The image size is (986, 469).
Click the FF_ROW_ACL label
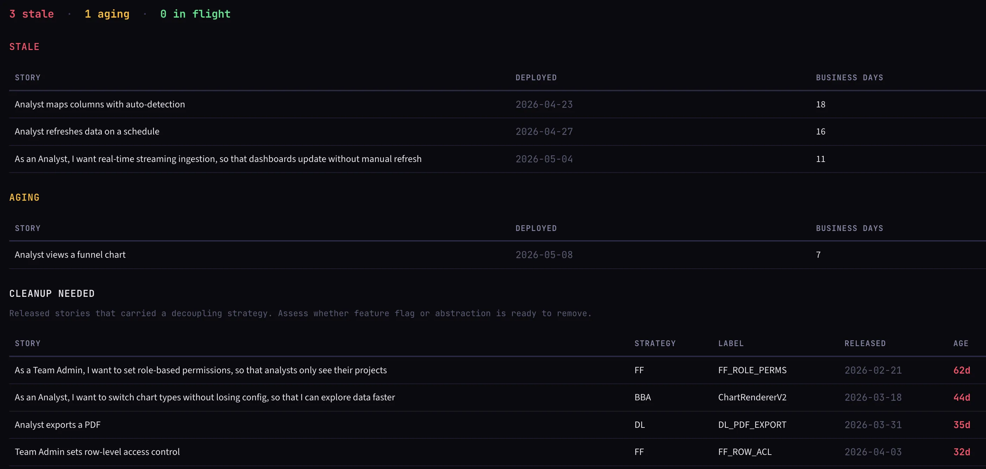point(744,452)
